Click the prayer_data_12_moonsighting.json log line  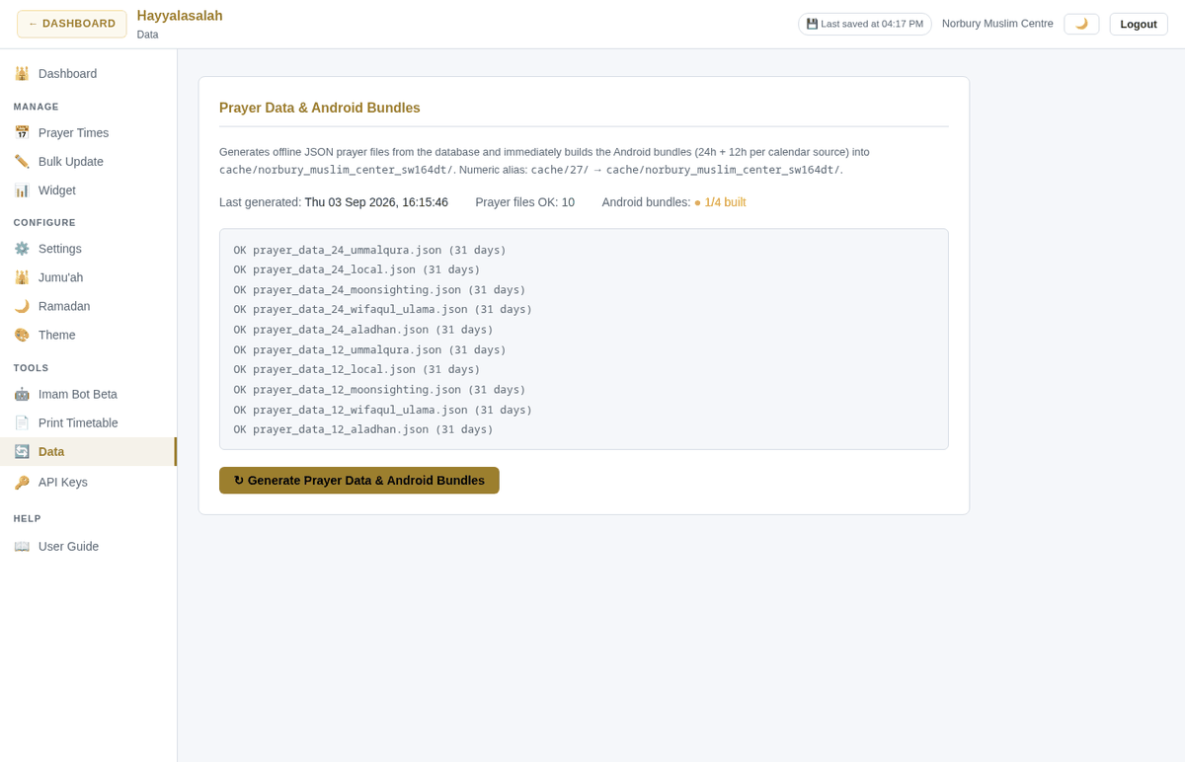[380, 390]
